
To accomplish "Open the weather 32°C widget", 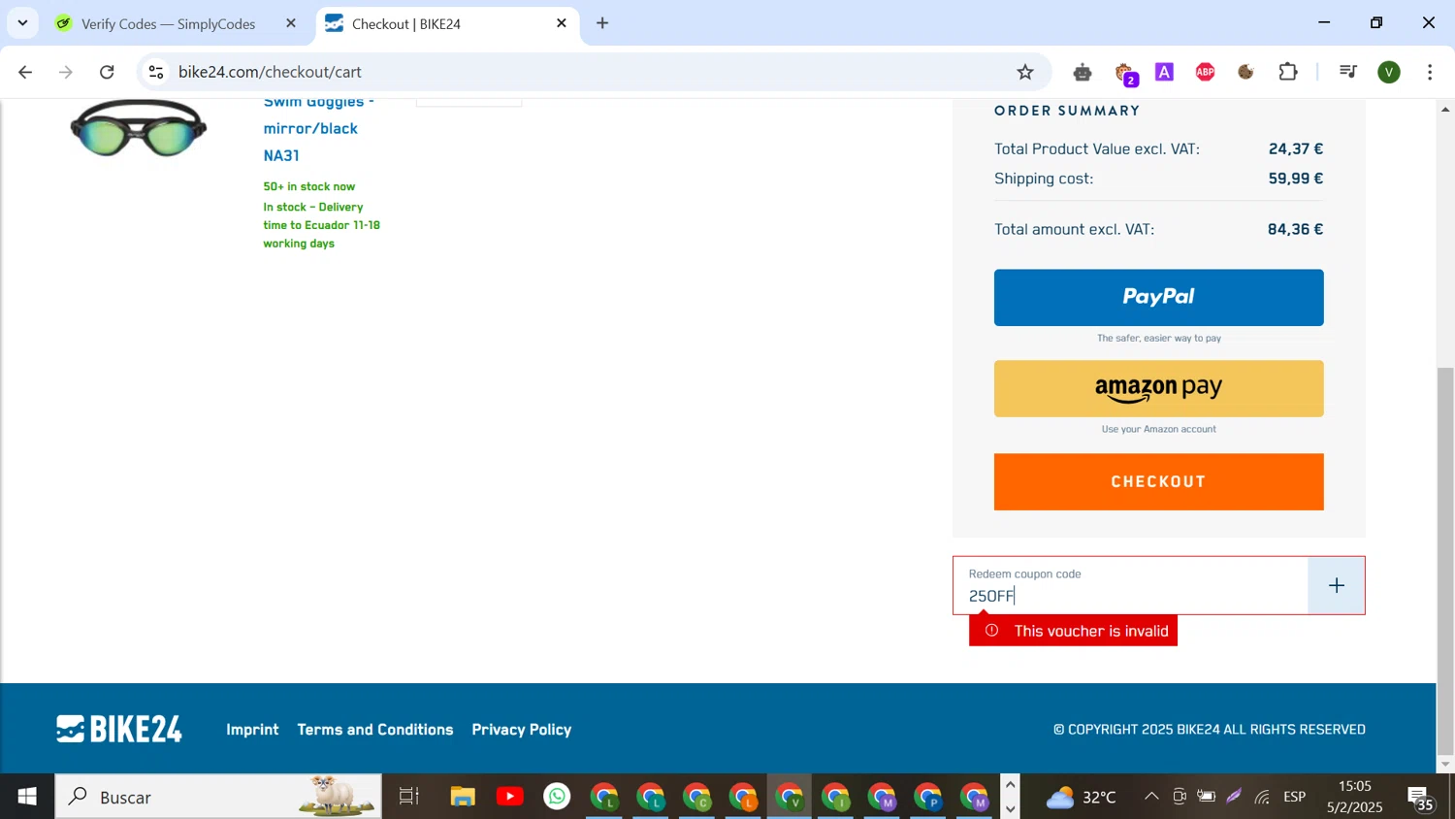I will click(x=1082, y=797).
